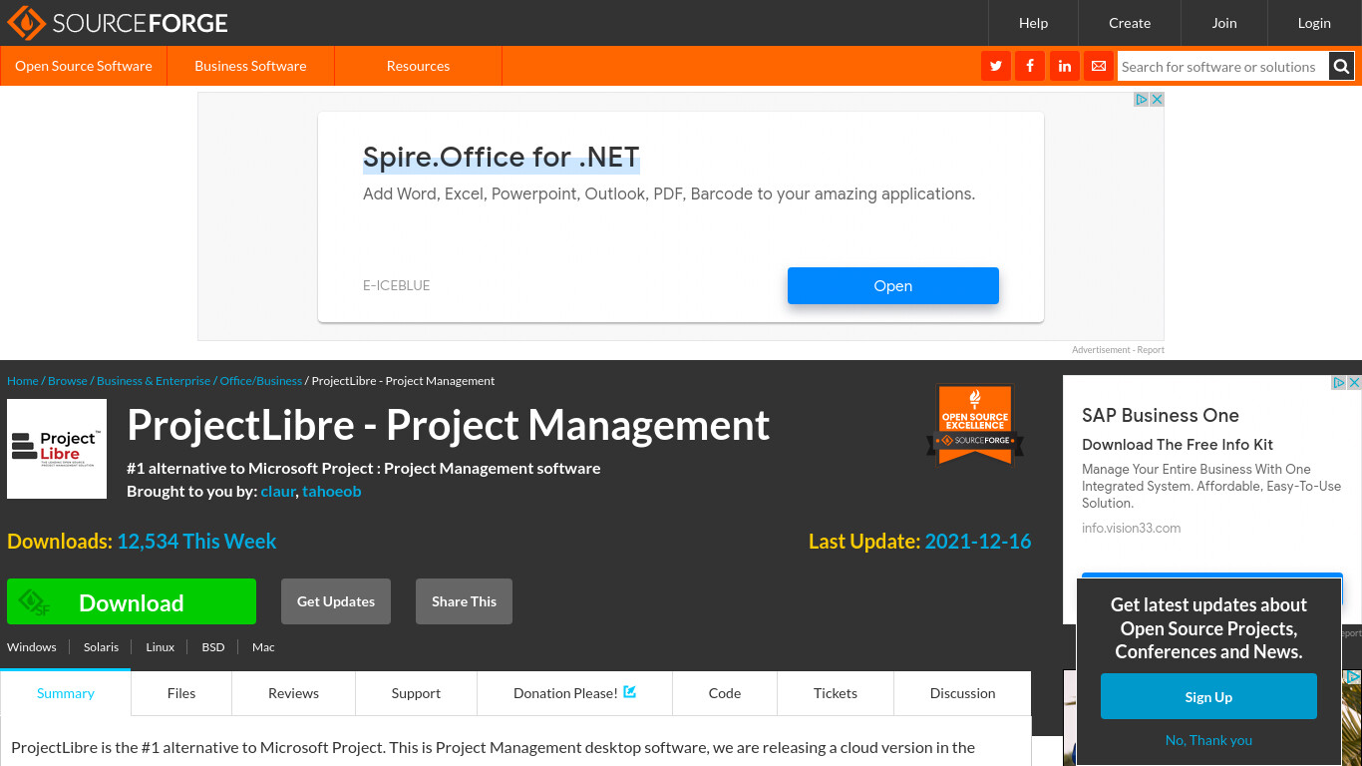Switch to the Reviews tab
Screen dimensions: 1362x766
point(293,693)
